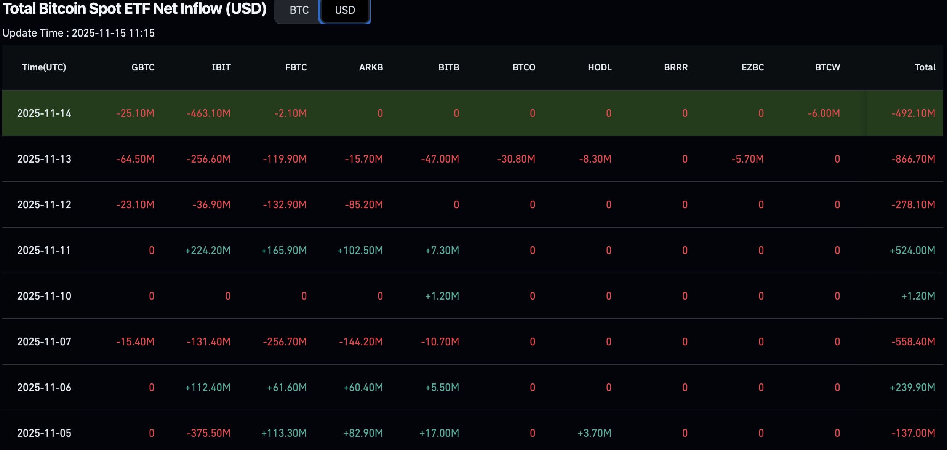Click the BRRR column header

676,67
